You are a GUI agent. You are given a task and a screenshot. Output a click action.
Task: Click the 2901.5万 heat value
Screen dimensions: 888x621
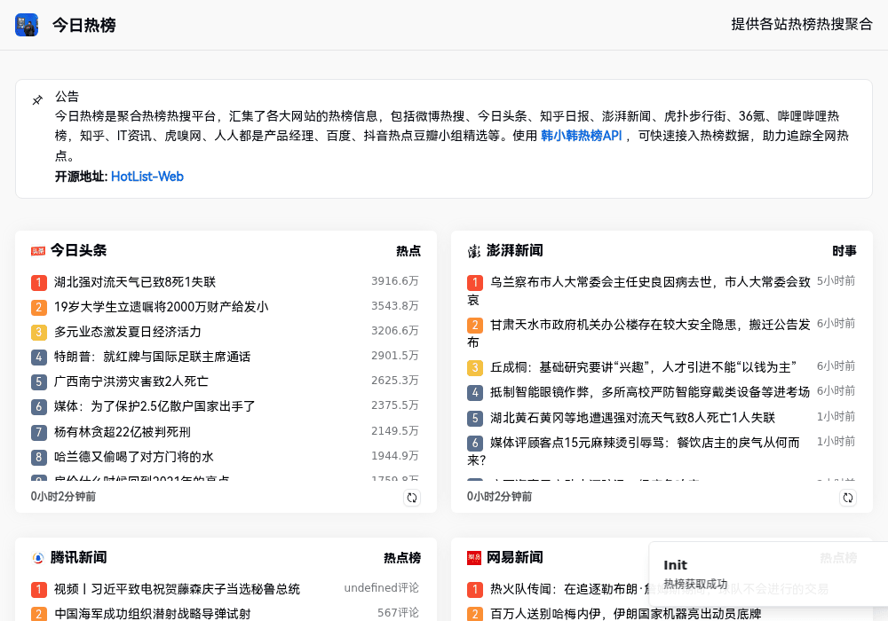pos(395,356)
